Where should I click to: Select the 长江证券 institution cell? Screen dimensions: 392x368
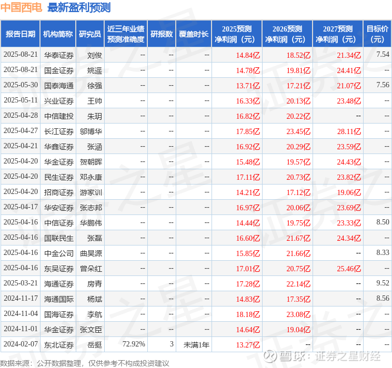tap(59, 131)
